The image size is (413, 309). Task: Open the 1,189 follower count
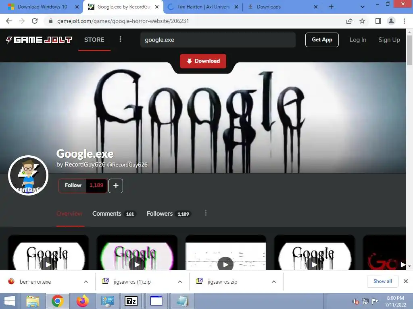(x=96, y=185)
